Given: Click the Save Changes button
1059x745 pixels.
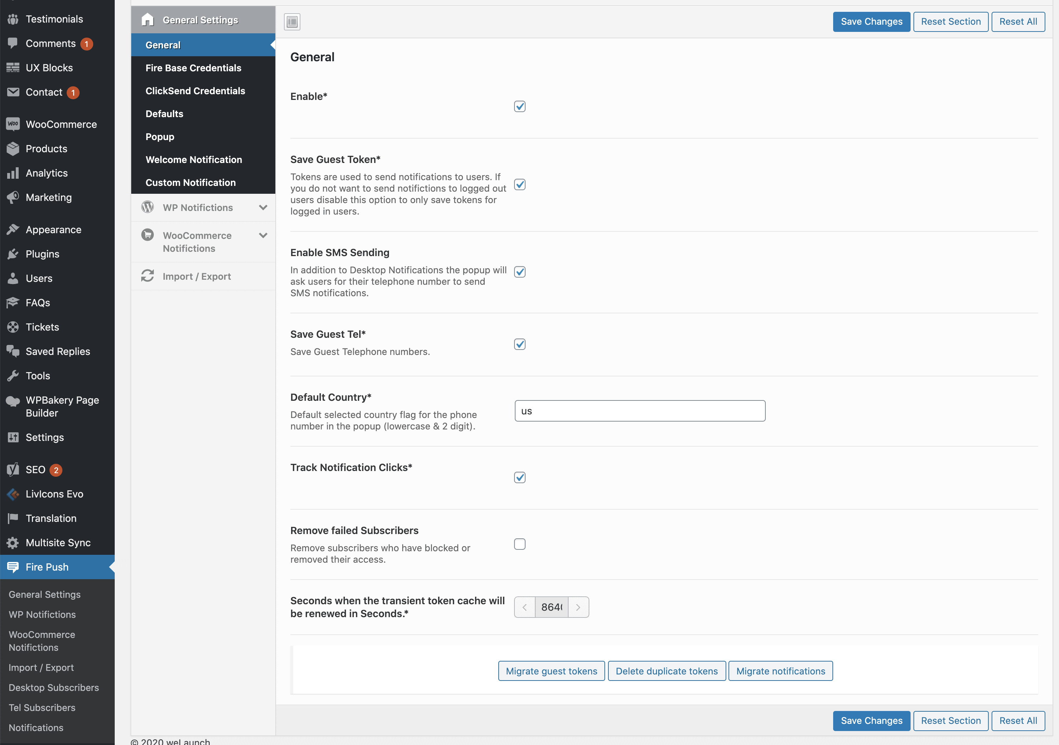Looking at the screenshot, I should (x=871, y=21).
